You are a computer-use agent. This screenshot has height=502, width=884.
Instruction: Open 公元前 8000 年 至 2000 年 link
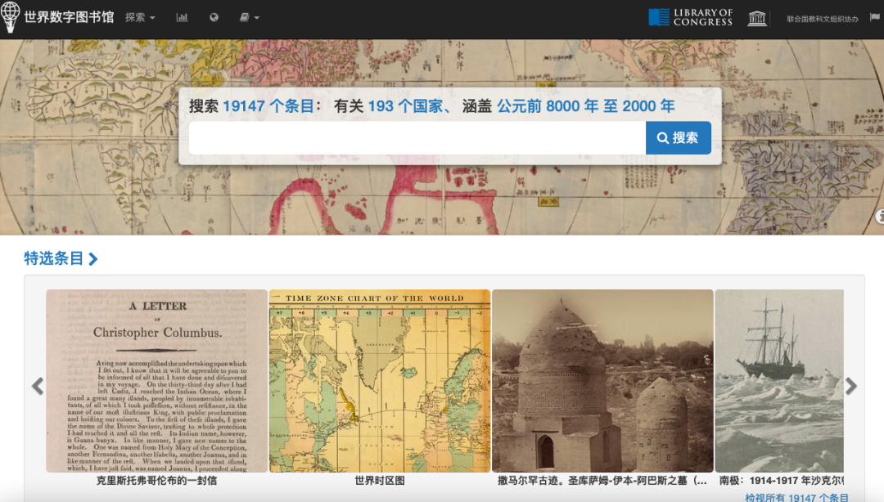(x=586, y=106)
